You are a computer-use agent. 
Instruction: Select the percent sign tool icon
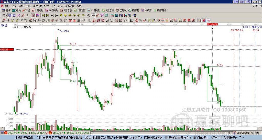coord(140,20)
